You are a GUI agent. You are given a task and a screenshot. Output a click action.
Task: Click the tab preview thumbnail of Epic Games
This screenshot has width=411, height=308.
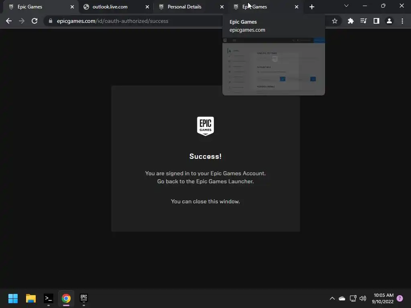(274, 67)
